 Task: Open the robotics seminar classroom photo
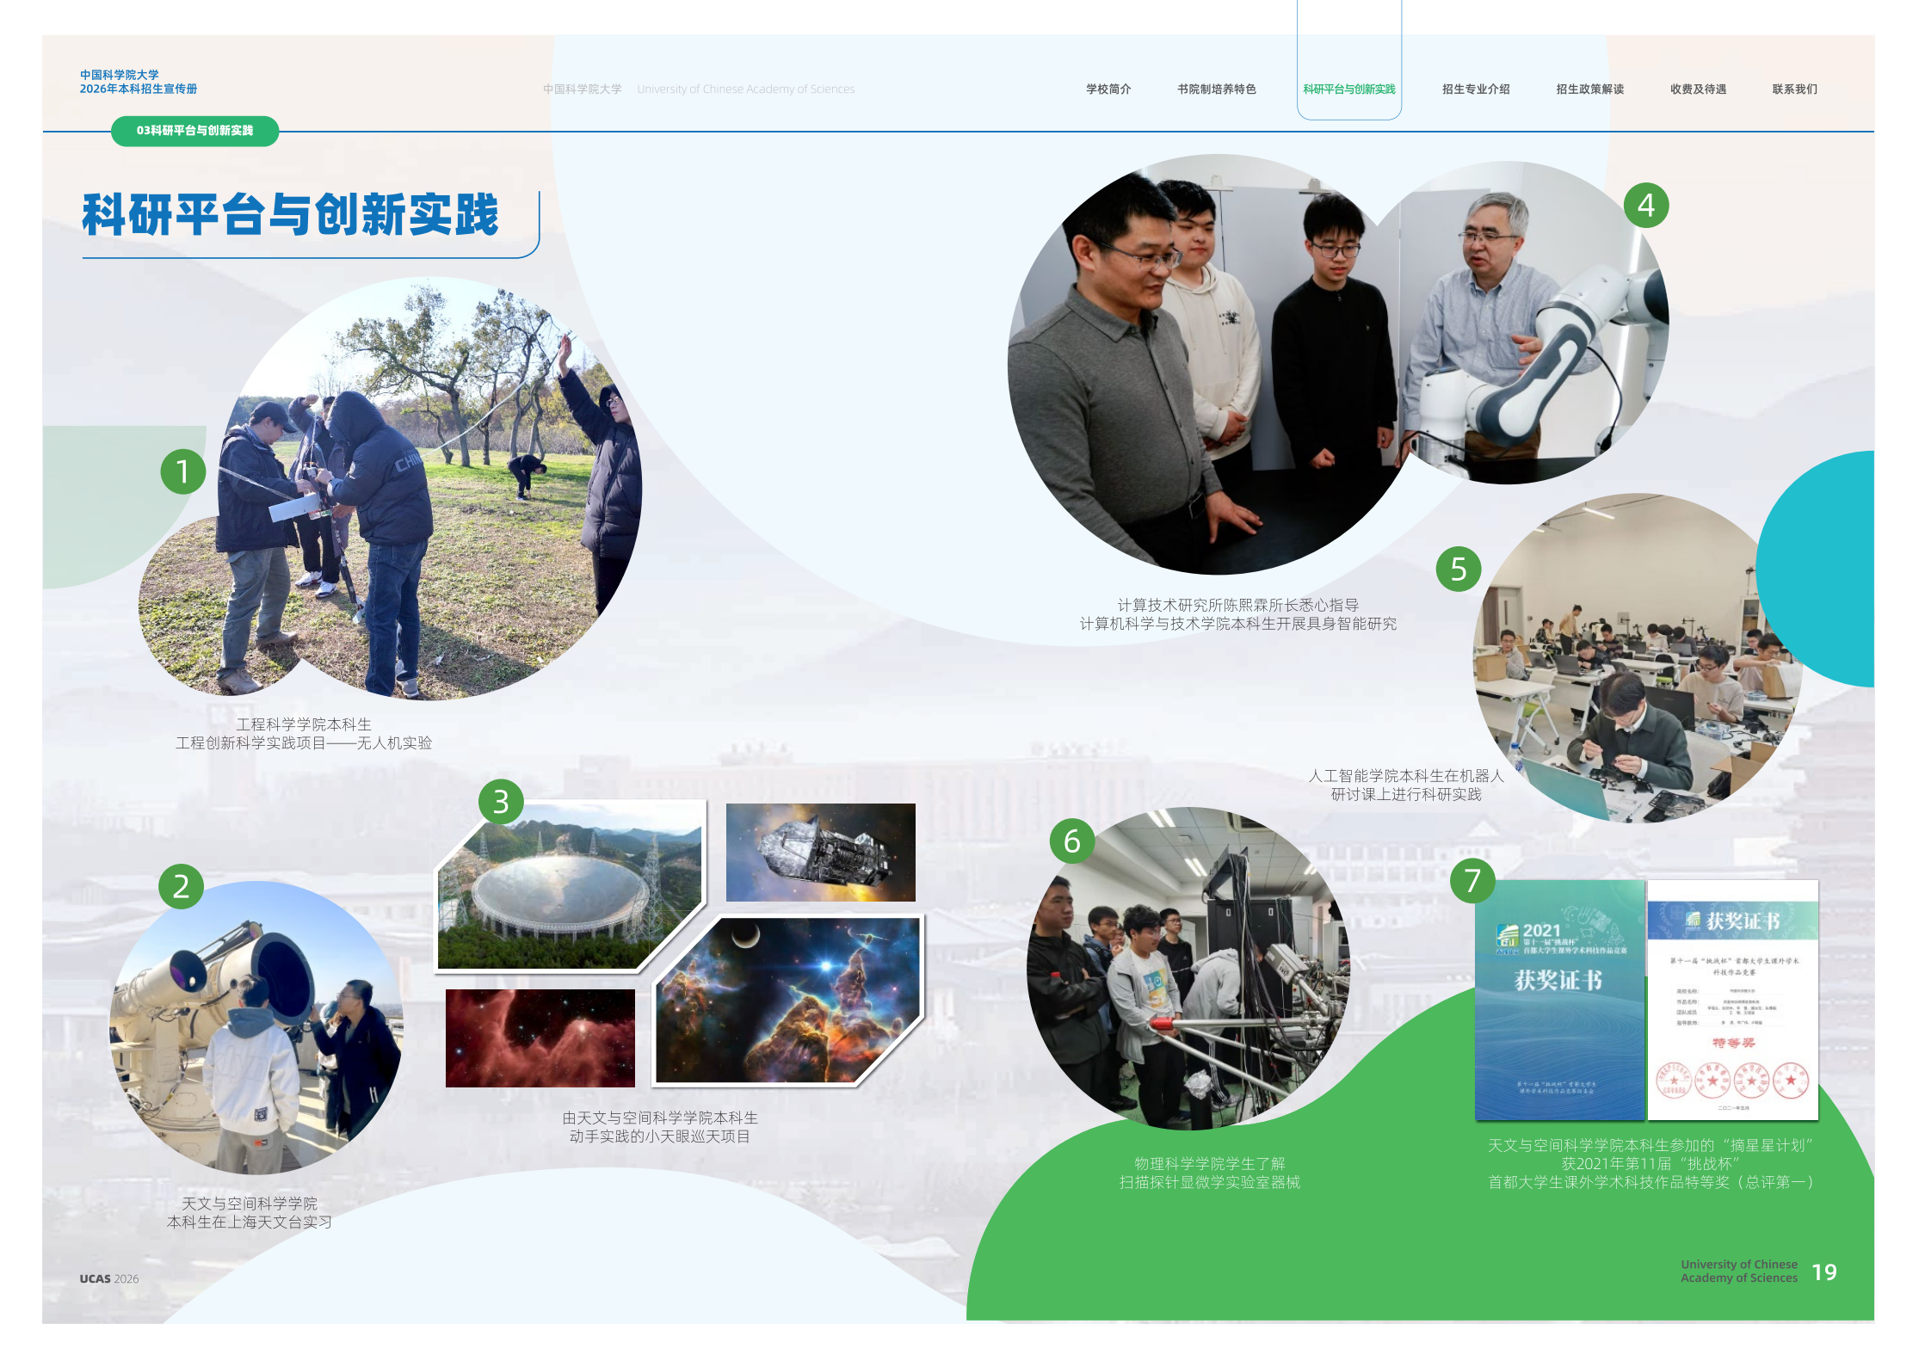[x=1638, y=658]
